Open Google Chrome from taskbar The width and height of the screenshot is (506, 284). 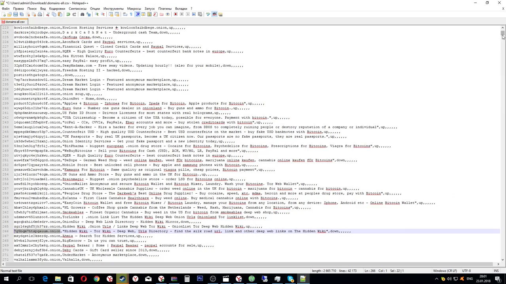tap(96, 279)
